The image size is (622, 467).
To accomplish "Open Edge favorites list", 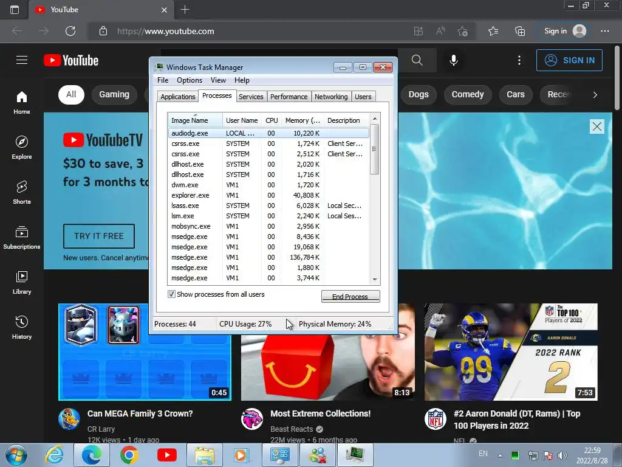I will point(493,31).
